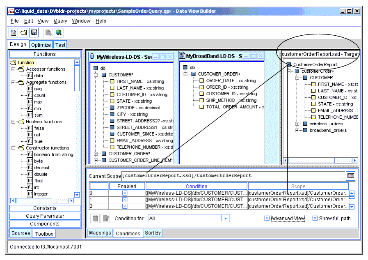Expand the broadband_orders node
The image size is (368, 260).
click(297, 130)
